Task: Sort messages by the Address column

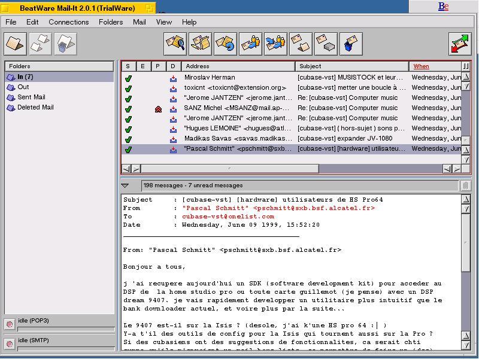Action: [238, 66]
